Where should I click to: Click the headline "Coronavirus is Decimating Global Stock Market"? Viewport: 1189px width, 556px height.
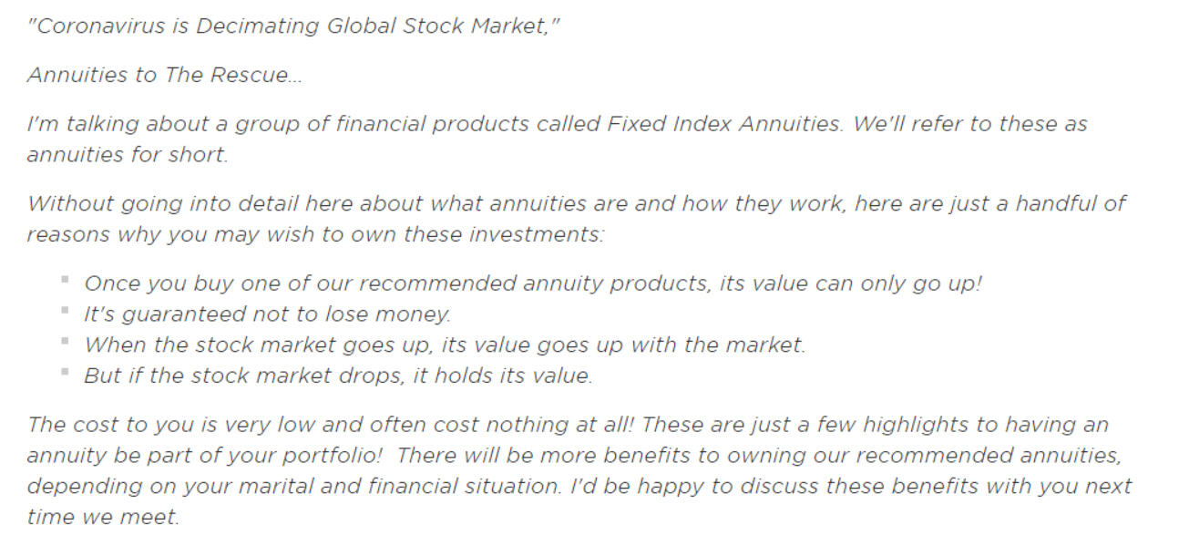pyautogui.click(x=292, y=26)
